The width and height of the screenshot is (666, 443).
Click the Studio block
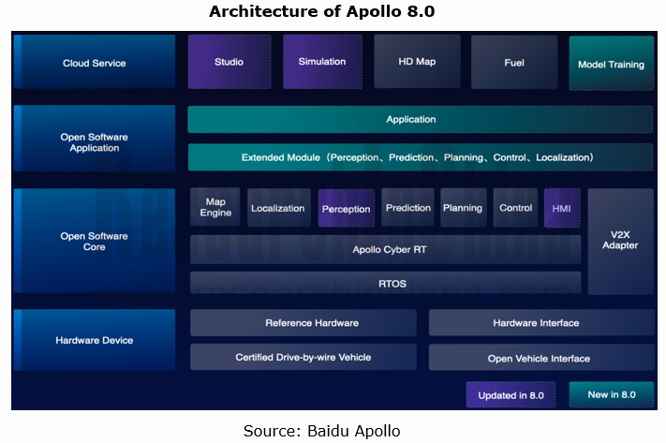tap(229, 62)
